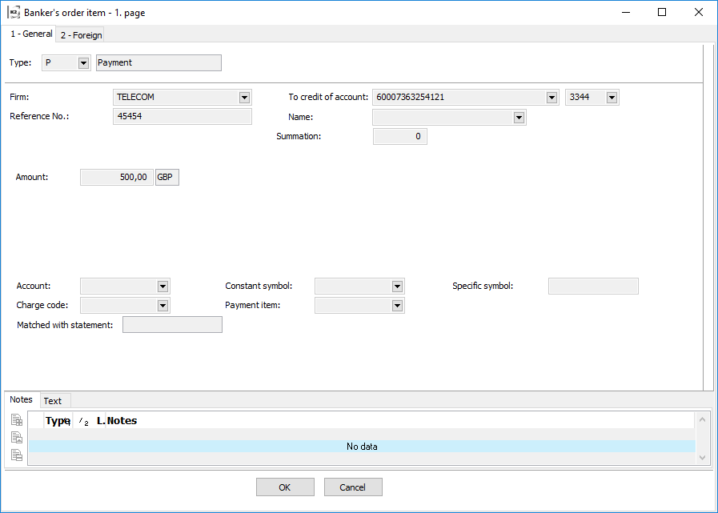Expand the bank code 3344 dropdown
The width and height of the screenshot is (718, 513).
612,97
